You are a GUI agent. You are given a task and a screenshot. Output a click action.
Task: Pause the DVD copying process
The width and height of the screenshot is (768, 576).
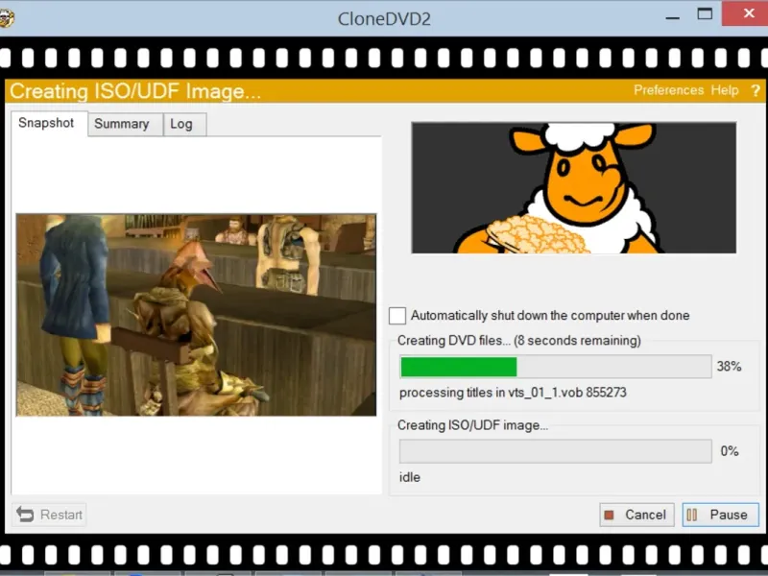721,515
